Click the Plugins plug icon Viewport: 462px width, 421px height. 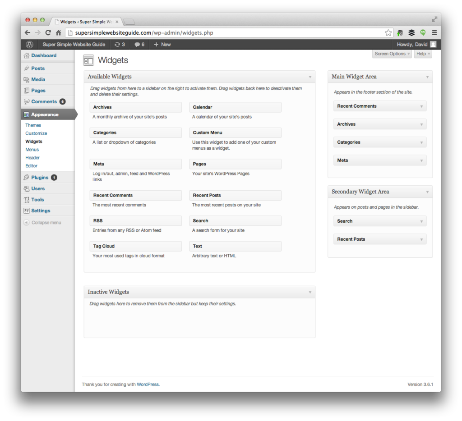click(27, 178)
